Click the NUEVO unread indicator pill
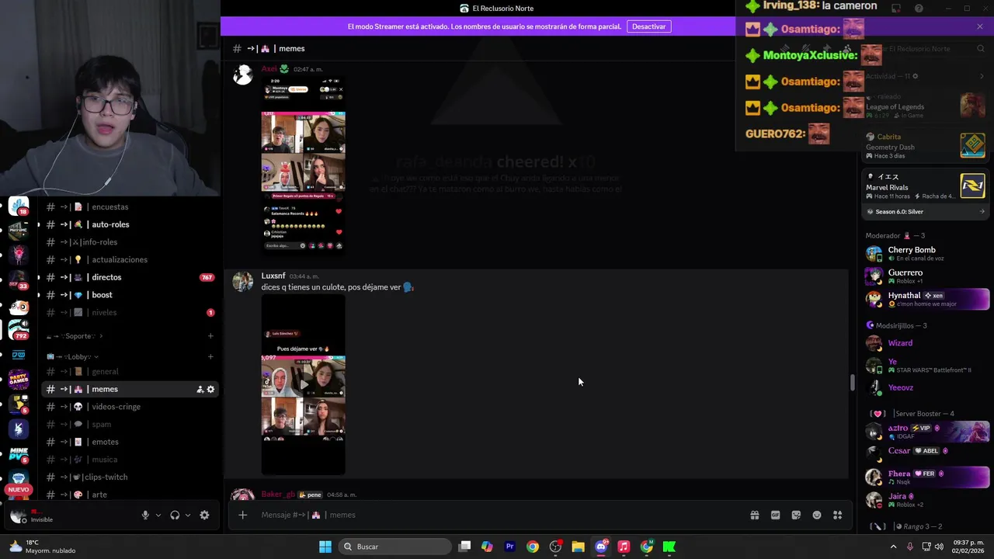Screen dimensions: 994x559 tap(19, 490)
